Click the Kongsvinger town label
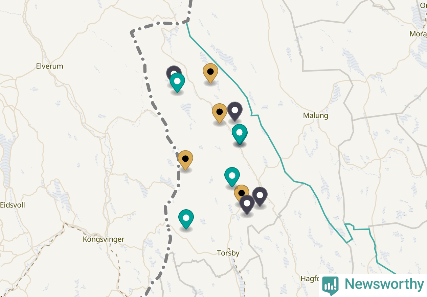 tap(104, 239)
